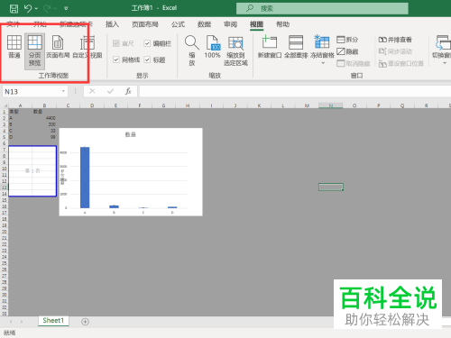Click 同步滚动 synchronous scrolling

pos(395,51)
